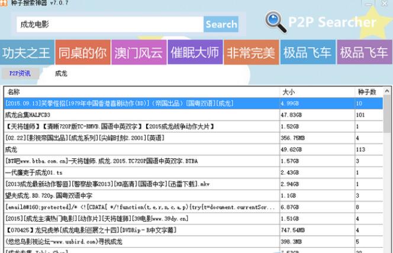The height and width of the screenshot is (253, 393).
Task: Select the row 【天将雄师】清晰720P版TC-RMVB
Action: (x=194, y=126)
